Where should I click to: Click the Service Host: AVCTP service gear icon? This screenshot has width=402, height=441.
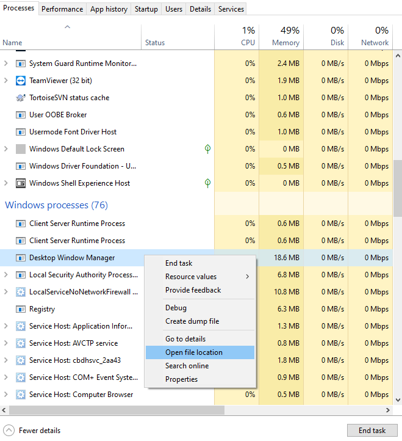coord(21,343)
